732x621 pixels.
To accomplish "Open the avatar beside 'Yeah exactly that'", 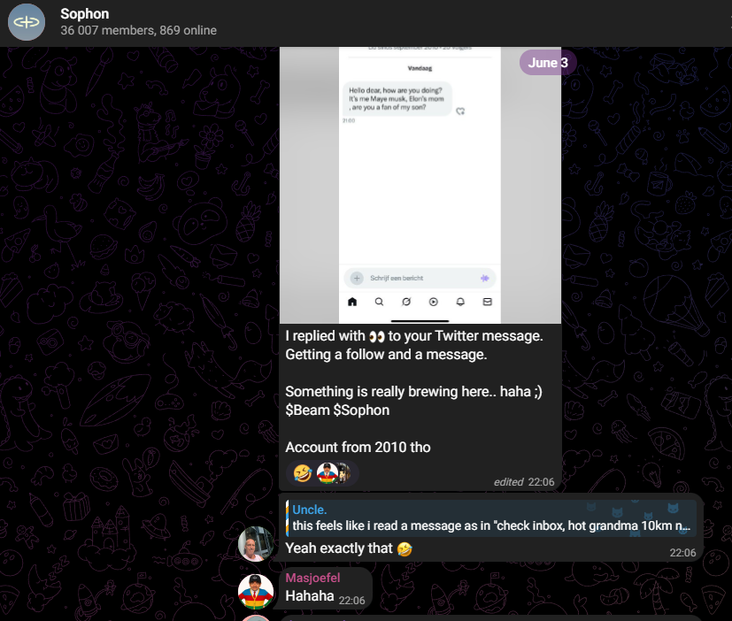I will pyautogui.click(x=256, y=543).
